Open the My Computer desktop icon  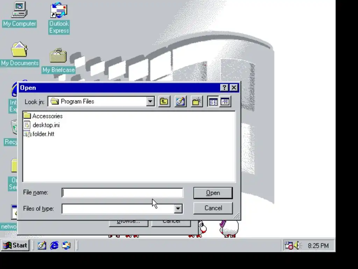20,14
